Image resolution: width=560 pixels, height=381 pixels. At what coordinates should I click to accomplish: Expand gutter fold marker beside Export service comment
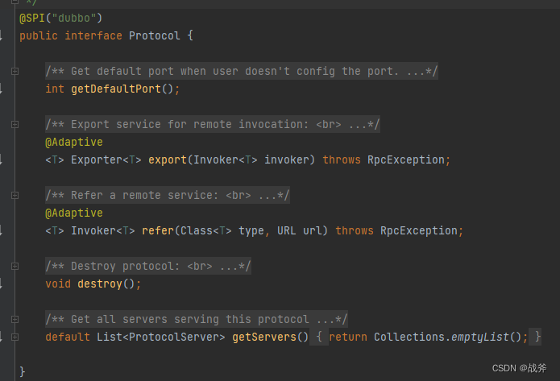click(x=15, y=124)
